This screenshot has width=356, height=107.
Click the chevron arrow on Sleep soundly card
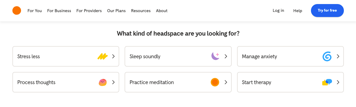[226, 56]
